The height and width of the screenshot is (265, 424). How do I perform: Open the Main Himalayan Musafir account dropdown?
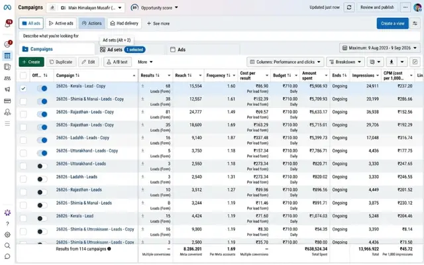(x=85, y=8)
